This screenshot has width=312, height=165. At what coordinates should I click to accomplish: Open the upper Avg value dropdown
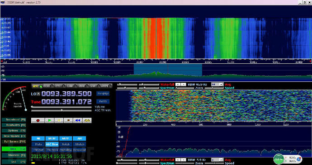click(x=217, y=85)
